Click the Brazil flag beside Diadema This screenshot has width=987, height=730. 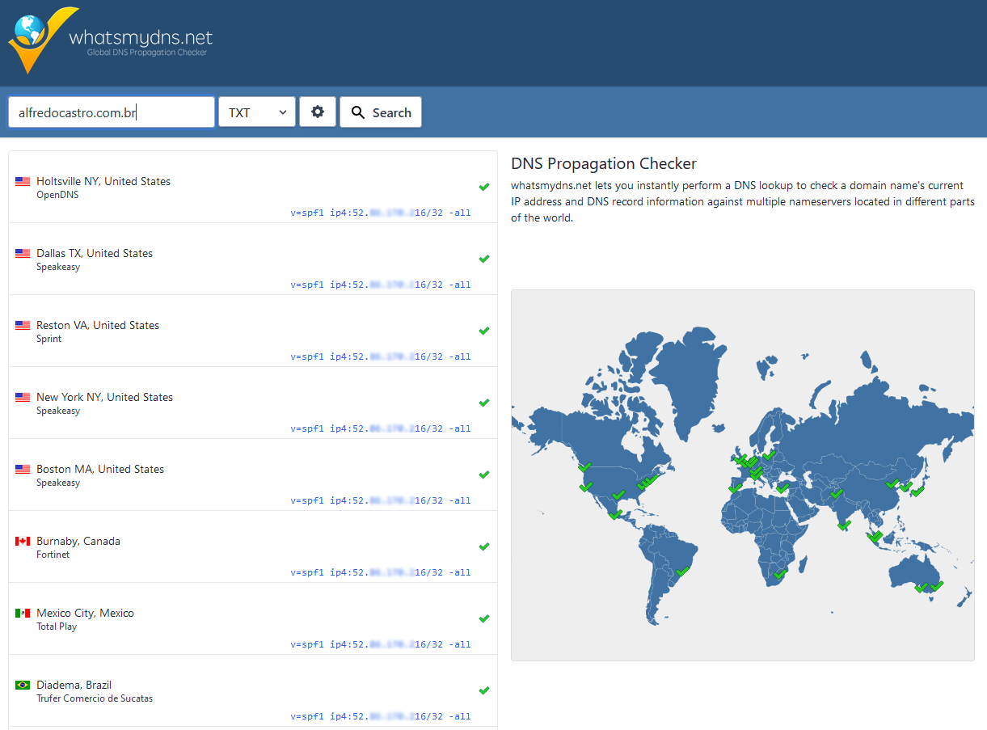coord(23,686)
